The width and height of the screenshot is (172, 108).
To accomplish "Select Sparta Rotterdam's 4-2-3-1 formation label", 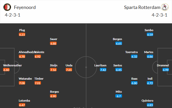I will click(x=160, y=15).
